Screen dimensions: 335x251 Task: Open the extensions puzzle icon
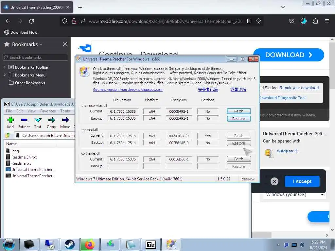pos(315,21)
